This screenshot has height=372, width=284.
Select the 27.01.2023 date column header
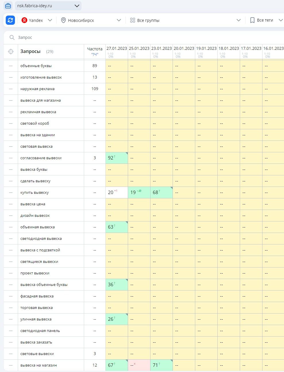tap(117, 48)
